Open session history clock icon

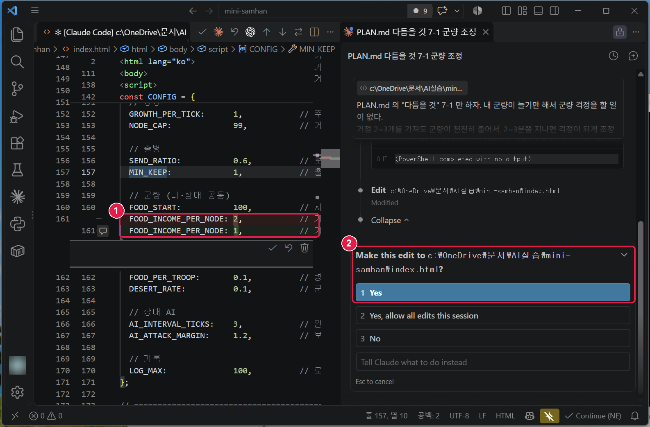(614, 56)
